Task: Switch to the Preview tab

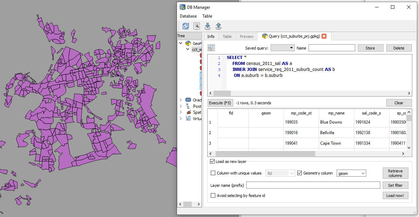Action: pos(246,37)
